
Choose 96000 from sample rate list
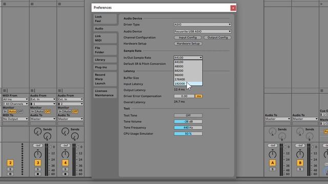coord(188,75)
